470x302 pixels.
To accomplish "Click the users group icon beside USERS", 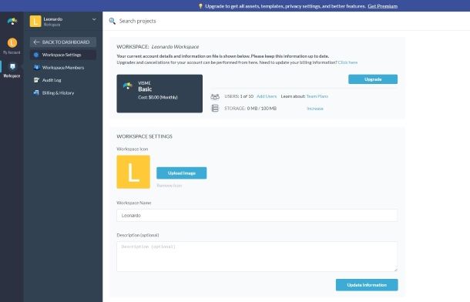I will pyautogui.click(x=215, y=96).
